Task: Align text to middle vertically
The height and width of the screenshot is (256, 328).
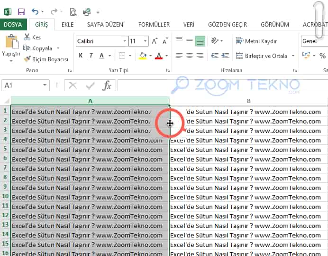Action: (189, 41)
